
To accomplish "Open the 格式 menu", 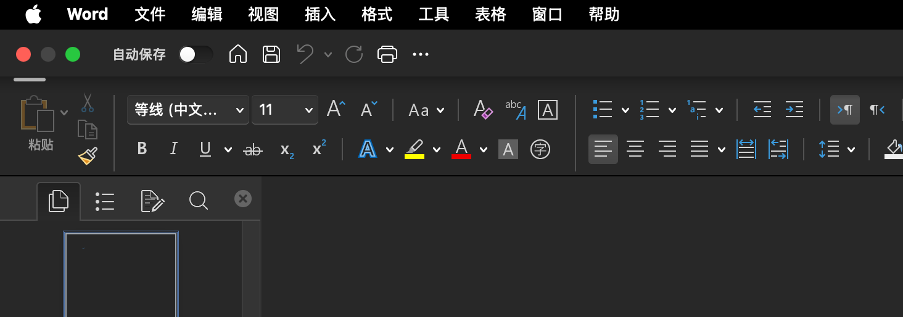I will point(377,14).
